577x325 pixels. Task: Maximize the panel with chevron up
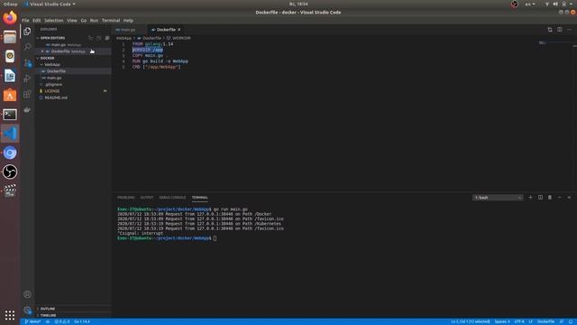(x=559, y=198)
